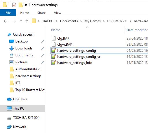Select the hardware_settings_config file
Image resolution: width=148 pixels, height=133 pixels.
77,51
